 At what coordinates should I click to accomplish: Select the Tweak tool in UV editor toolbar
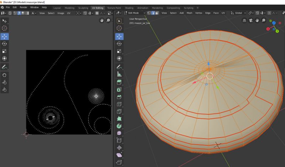tap(4, 21)
